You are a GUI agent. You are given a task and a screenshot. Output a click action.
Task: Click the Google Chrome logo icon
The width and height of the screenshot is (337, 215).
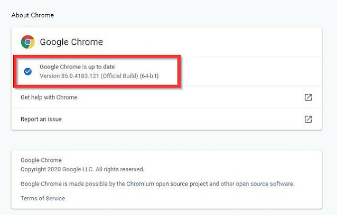coord(27,42)
